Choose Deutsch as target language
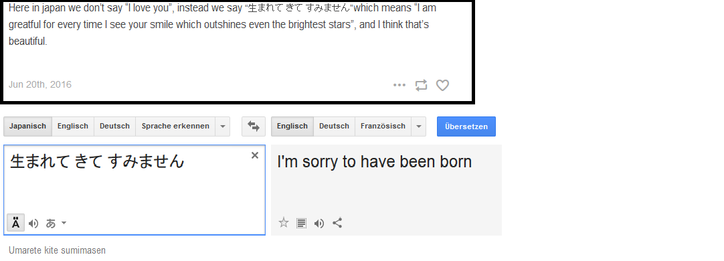This screenshot has height=261, width=724. [x=335, y=126]
